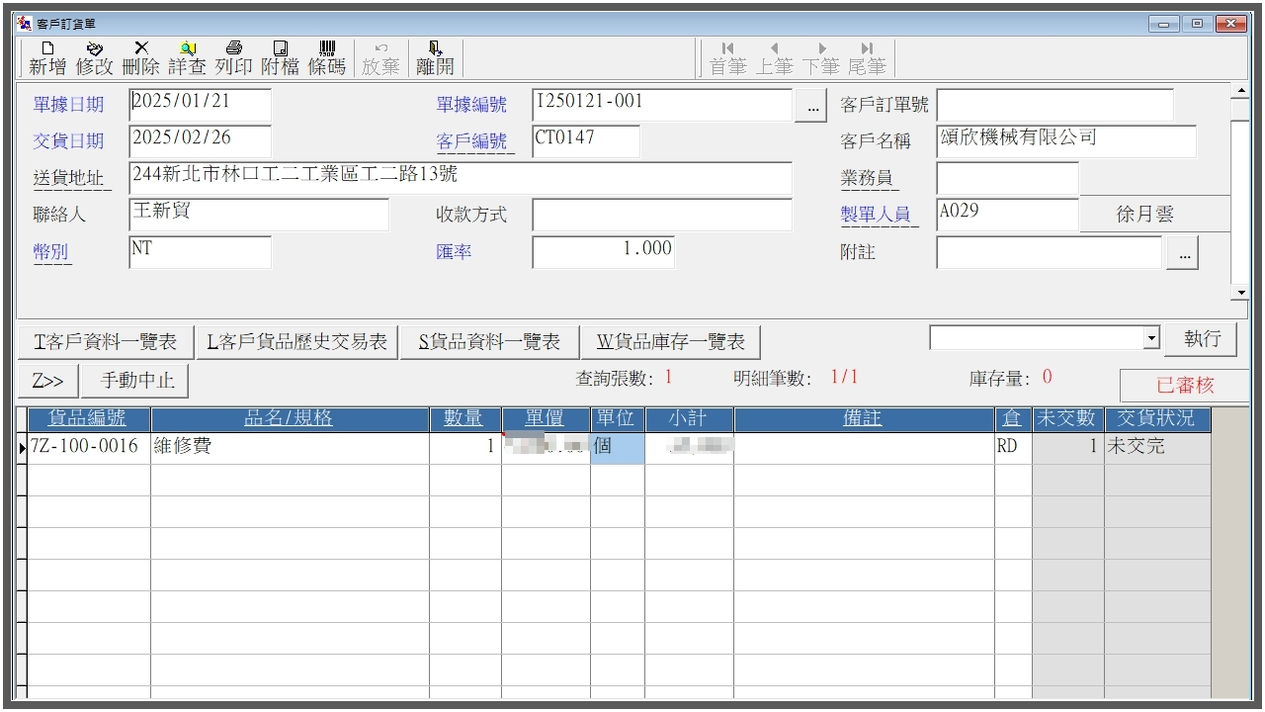The height and width of the screenshot is (712, 1265).
Task: Click the 刪除 (Delete) toolbar icon
Action: pyautogui.click(x=140, y=58)
